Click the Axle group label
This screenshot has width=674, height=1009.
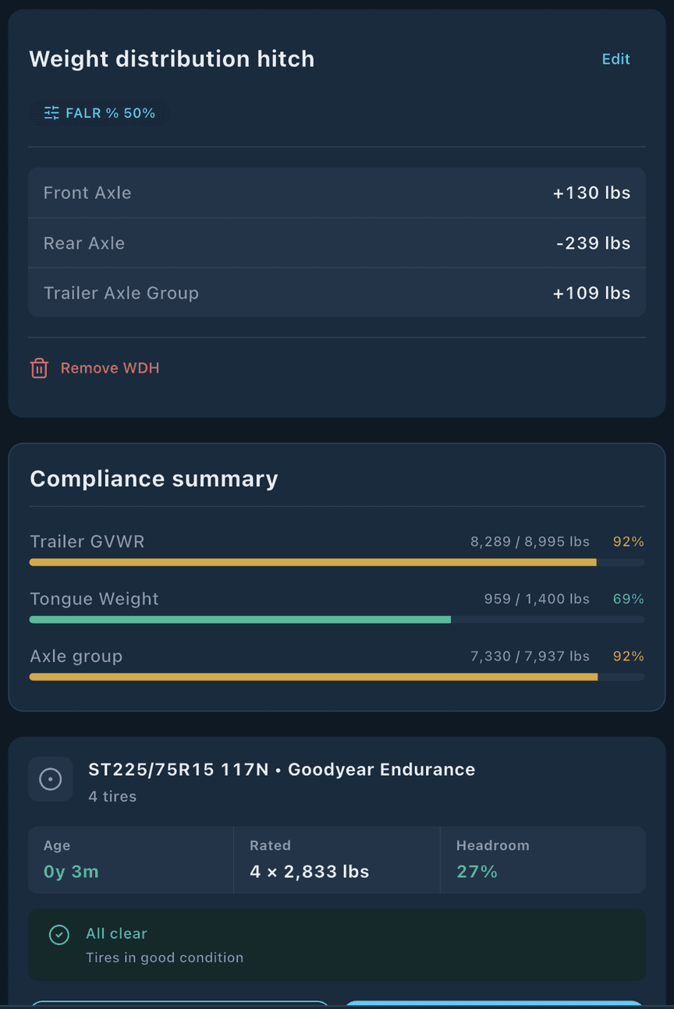point(76,657)
